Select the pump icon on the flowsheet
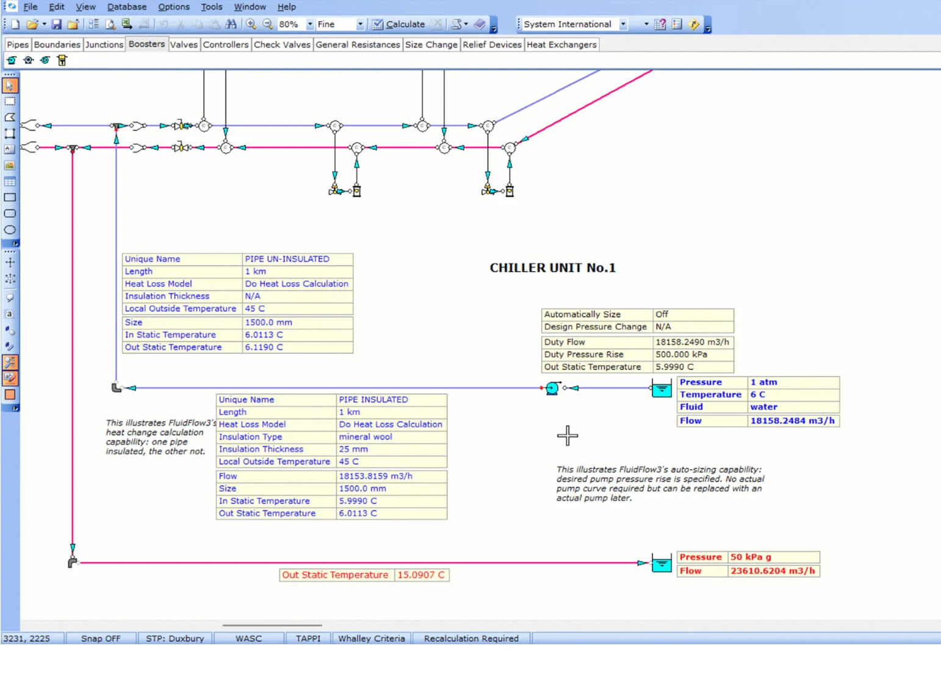The height and width of the screenshot is (676, 941). (552, 388)
